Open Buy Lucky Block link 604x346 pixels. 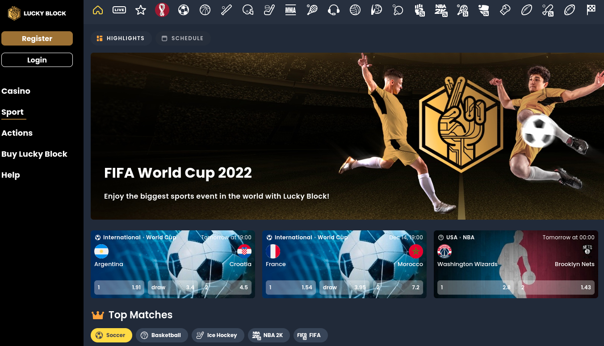tap(34, 154)
